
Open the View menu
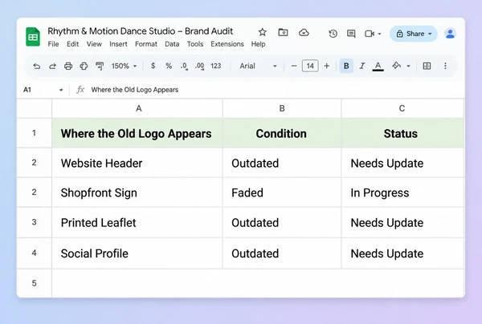94,44
